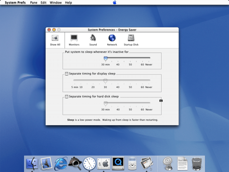The height and width of the screenshot is (172, 229).
Task: Open the Trash in the dock
Action: tap(197, 163)
